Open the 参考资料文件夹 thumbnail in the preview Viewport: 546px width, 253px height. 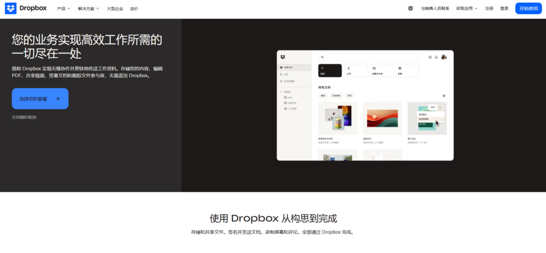pos(338,118)
